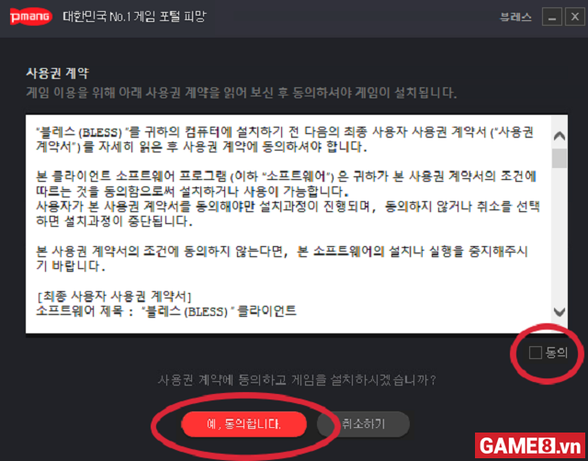Click the license text scroll-up arrow

click(560, 135)
